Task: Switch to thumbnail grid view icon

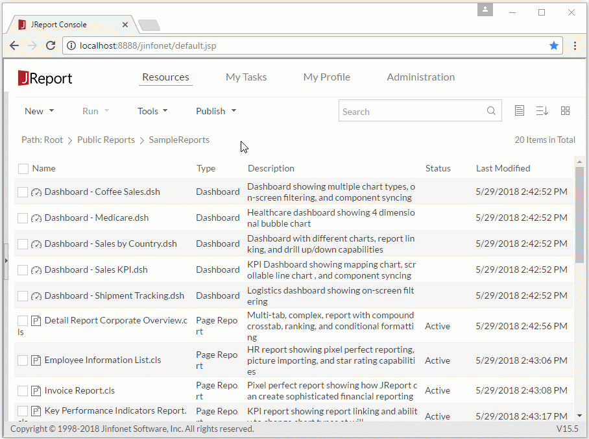Action: (565, 110)
